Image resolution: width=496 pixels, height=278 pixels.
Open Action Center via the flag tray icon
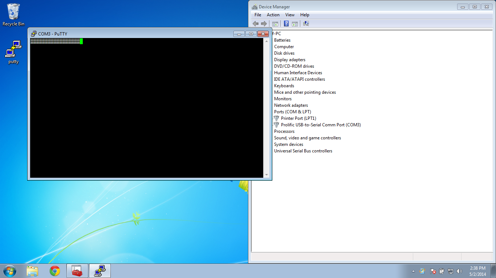(433, 271)
